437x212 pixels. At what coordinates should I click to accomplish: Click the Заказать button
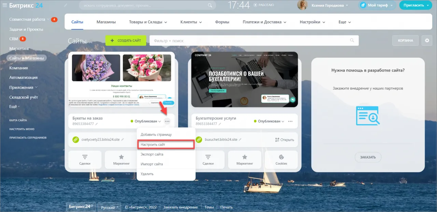pyautogui.click(x=368, y=157)
